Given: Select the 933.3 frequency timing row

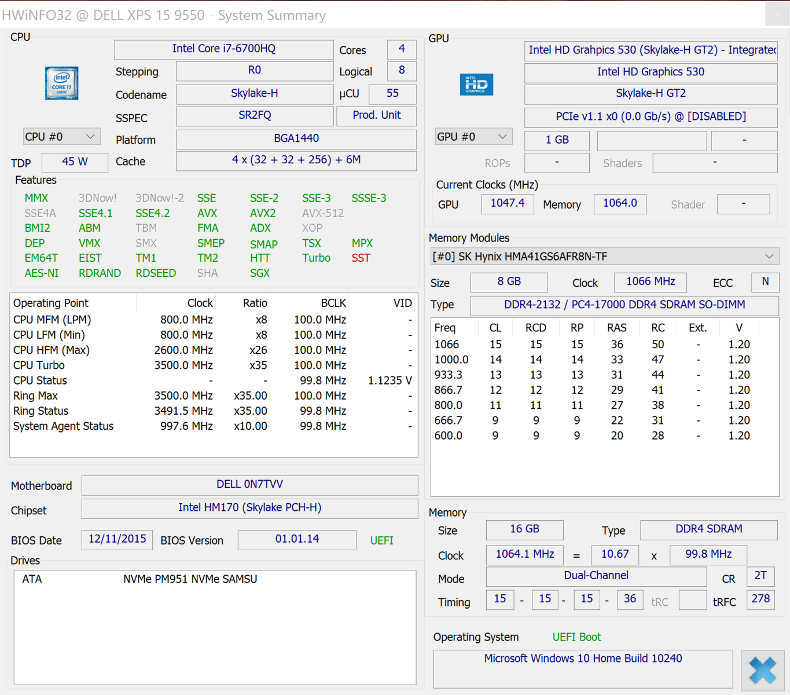Looking at the screenshot, I should (x=604, y=375).
